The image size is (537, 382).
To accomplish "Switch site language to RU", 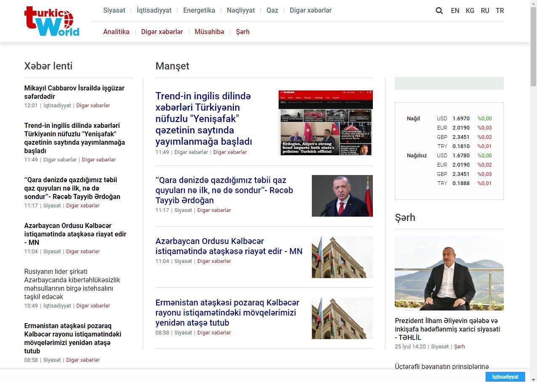I will pos(485,11).
